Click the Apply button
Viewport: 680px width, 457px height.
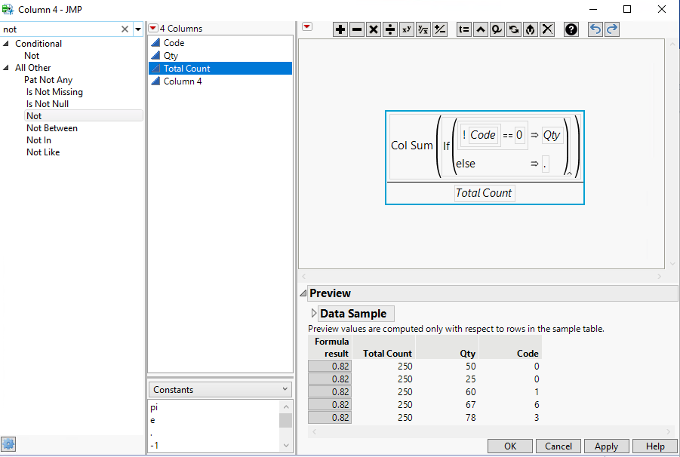tap(606, 446)
